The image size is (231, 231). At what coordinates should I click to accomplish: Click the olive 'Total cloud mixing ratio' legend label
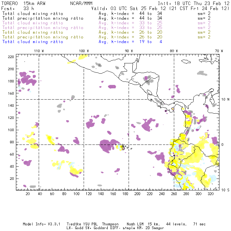[x=33, y=32]
